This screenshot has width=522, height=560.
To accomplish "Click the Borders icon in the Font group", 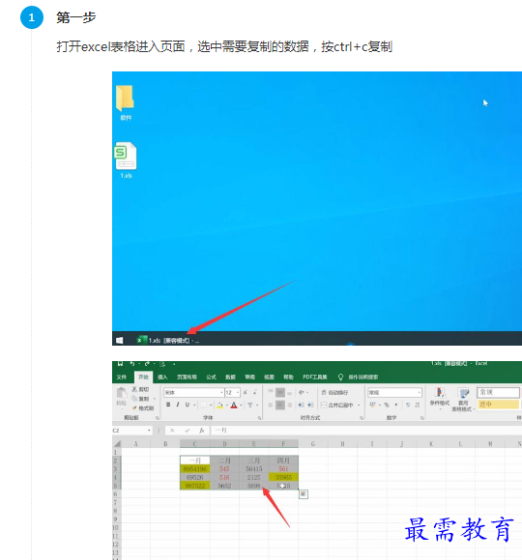I will pos(203,405).
